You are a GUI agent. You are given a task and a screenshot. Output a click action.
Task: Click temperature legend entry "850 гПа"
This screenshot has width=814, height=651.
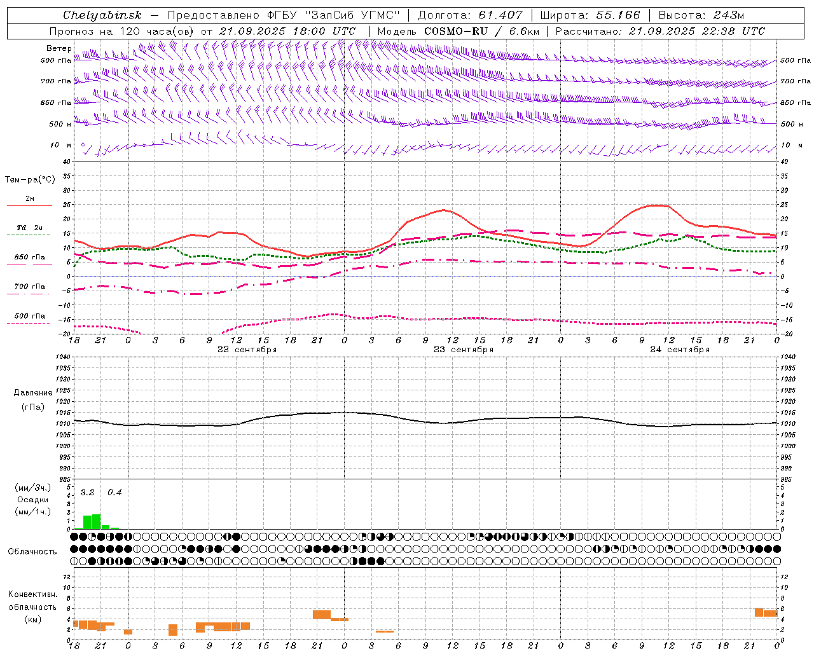pyautogui.click(x=29, y=257)
